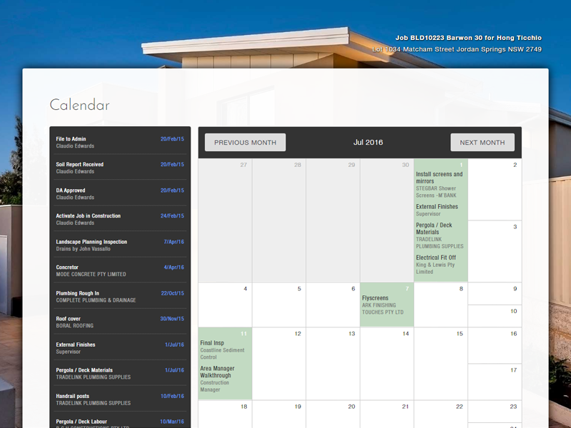Select calendar day 22

[440, 414]
